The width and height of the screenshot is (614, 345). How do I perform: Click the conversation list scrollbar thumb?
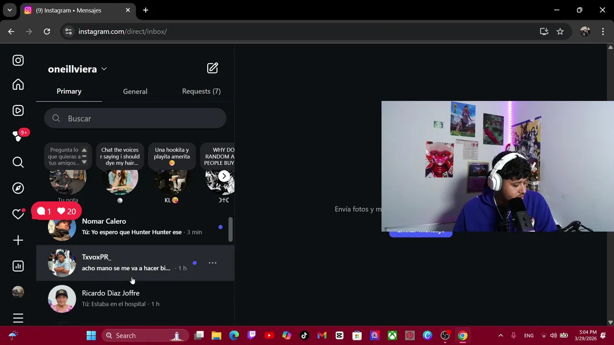click(x=230, y=230)
